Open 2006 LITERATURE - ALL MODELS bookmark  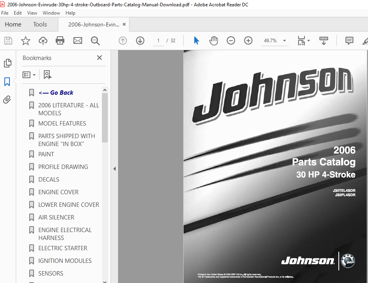(69, 109)
